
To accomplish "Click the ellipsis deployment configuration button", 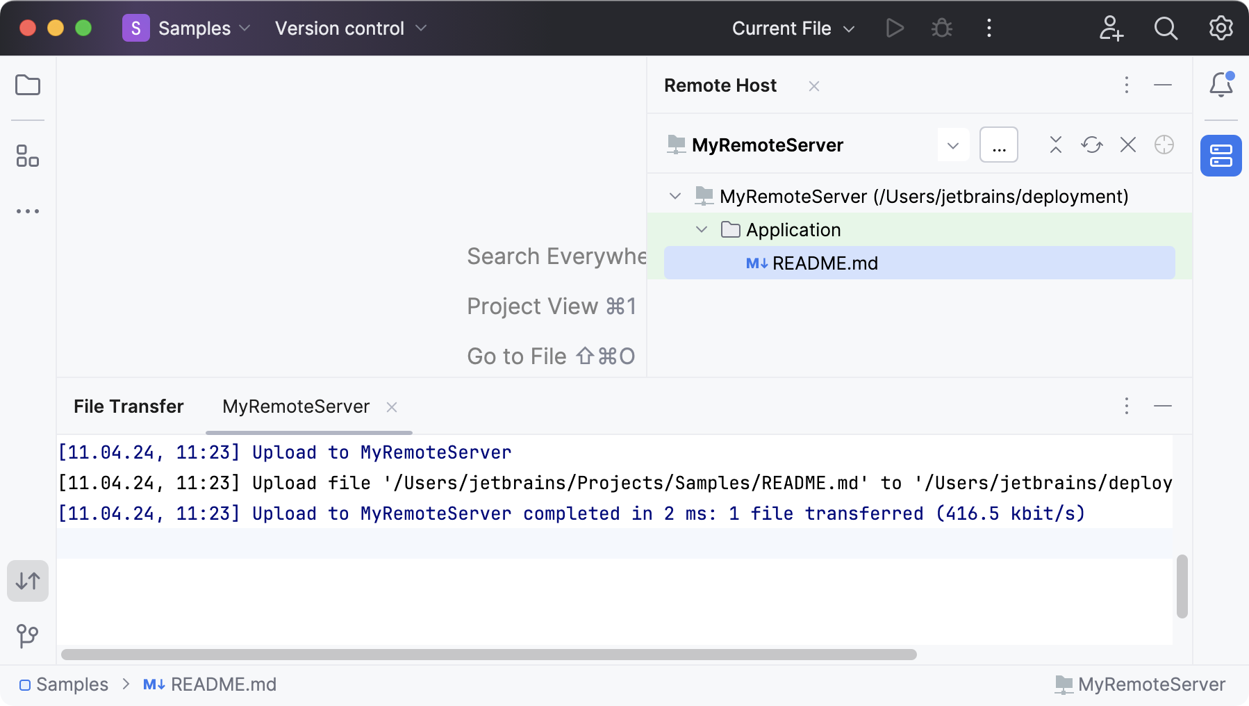I will click(x=998, y=145).
